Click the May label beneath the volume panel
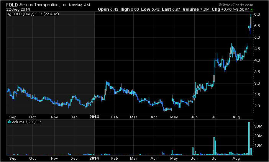Image resolution: width=269 pixels, height=162 pixels. click(174, 158)
